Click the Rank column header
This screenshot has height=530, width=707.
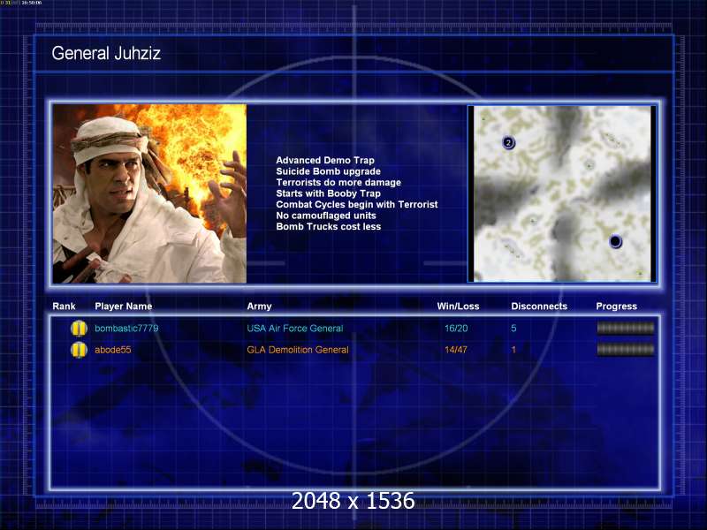[64, 306]
